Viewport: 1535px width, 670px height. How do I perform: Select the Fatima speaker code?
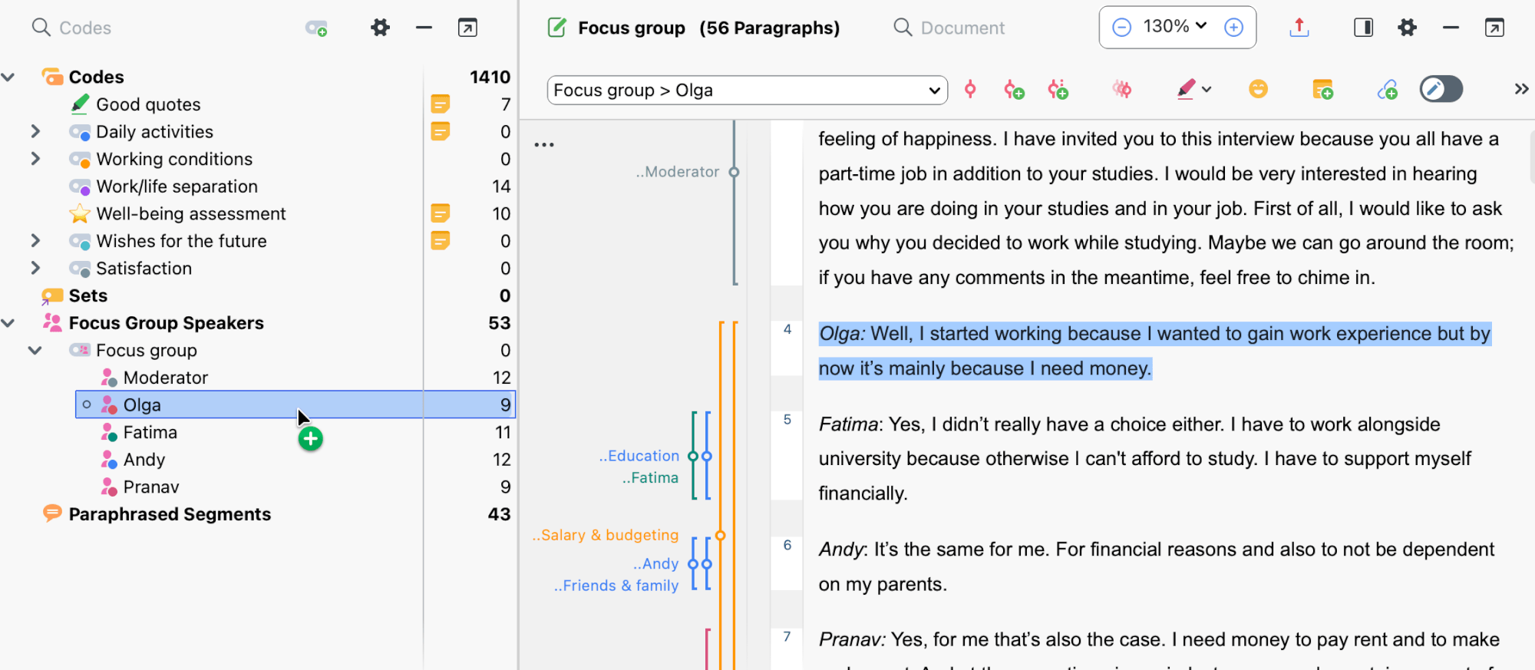[150, 432]
